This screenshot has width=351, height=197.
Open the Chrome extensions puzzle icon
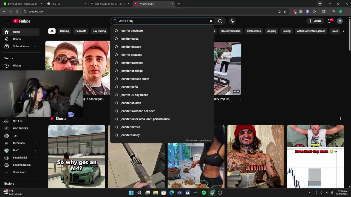click(x=314, y=11)
